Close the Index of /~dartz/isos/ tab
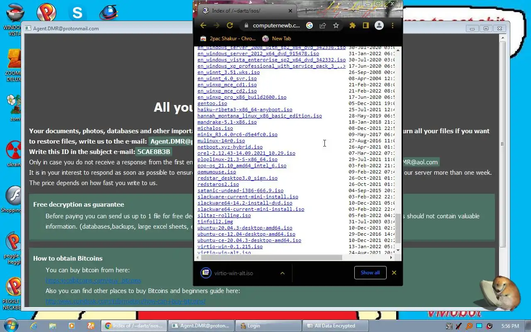 (290, 11)
